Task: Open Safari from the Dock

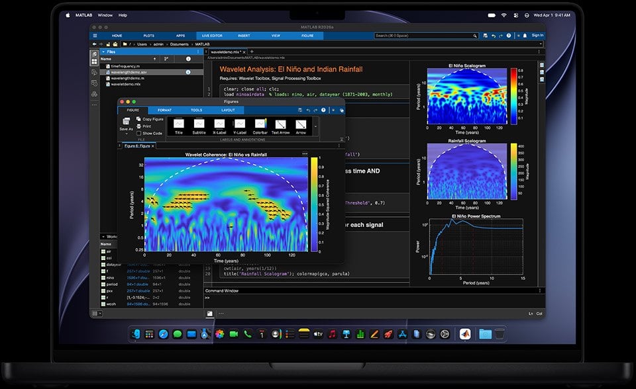Action: [164, 334]
